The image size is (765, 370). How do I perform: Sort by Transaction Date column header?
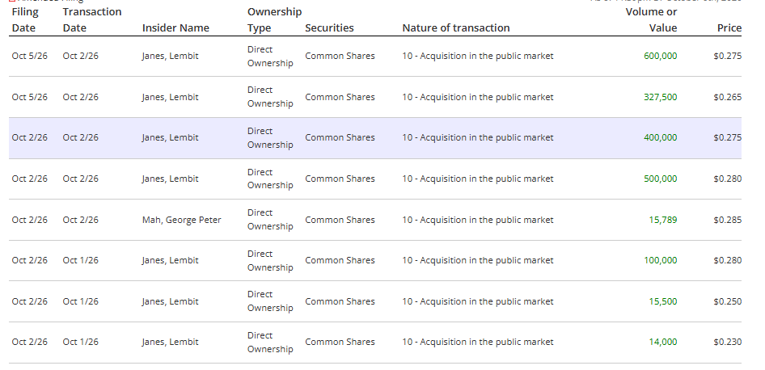point(92,19)
